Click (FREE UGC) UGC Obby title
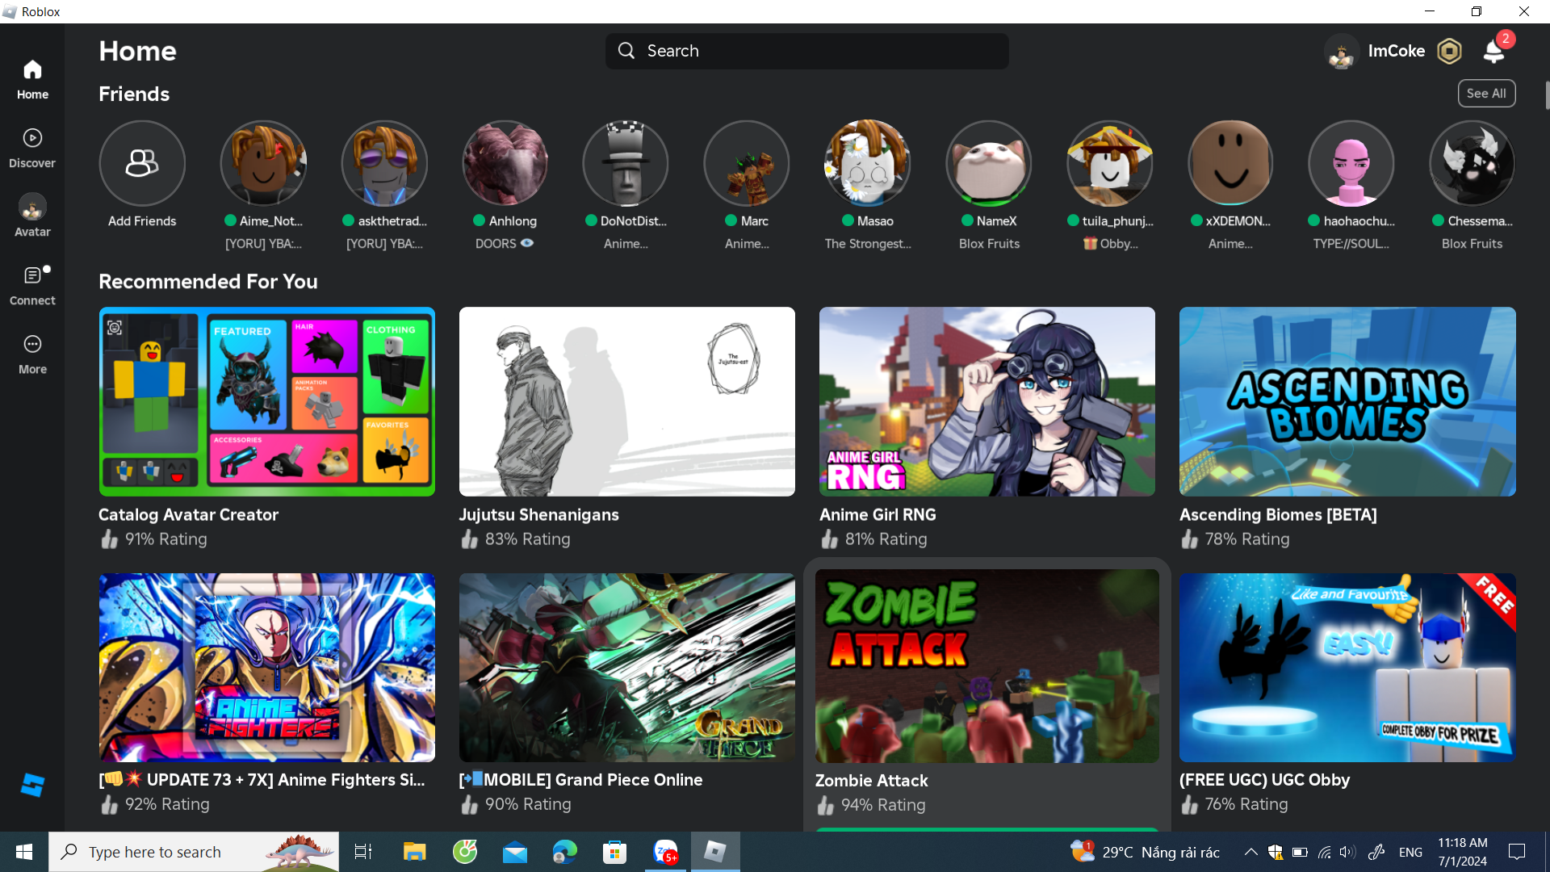The width and height of the screenshot is (1550, 872). coord(1264,780)
